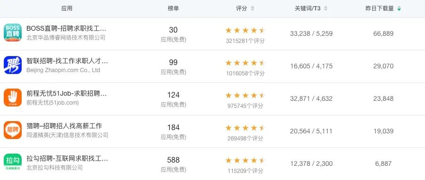
Task: Open the 智联招聘-找工作求职人才 title link
Action: 67,61
